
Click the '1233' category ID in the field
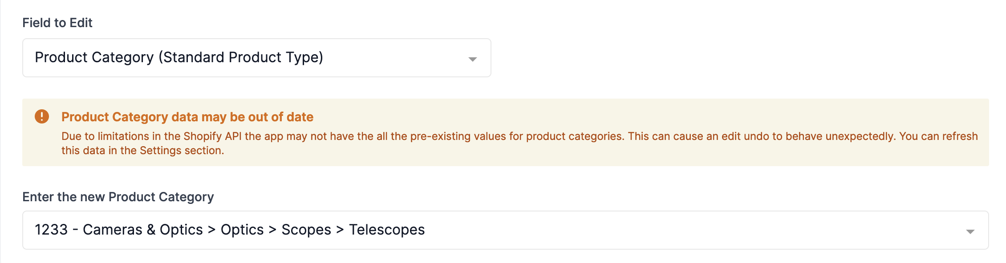[51, 230]
